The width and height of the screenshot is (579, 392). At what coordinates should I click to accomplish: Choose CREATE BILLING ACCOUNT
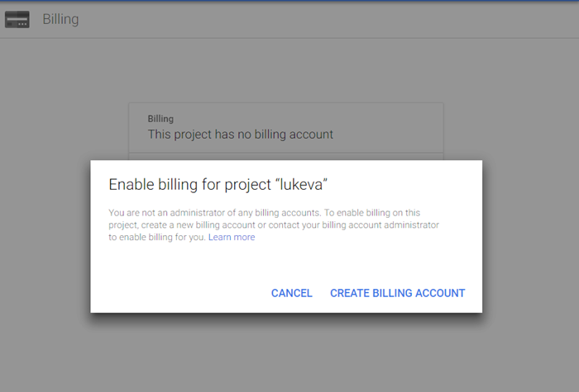point(397,293)
